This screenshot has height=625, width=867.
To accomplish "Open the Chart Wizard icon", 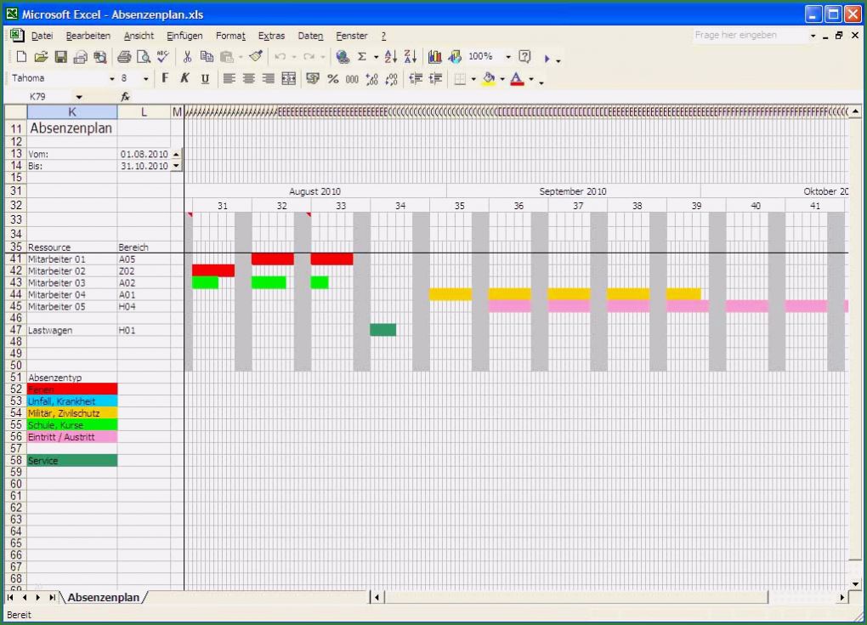I will pyautogui.click(x=435, y=57).
